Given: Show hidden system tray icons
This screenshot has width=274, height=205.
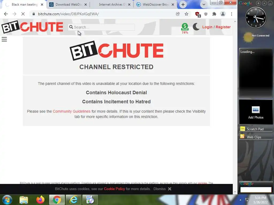Looking at the screenshot, I should (x=241, y=200).
